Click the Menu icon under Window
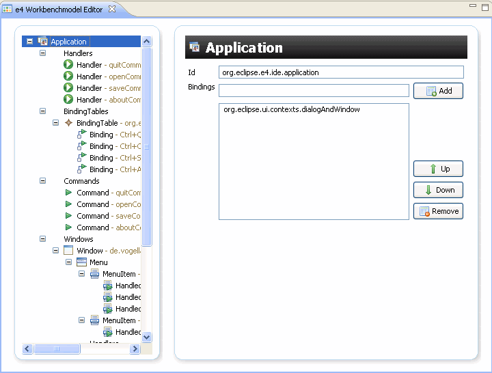The height and width of the screenshot is (373, 492). 81,262
